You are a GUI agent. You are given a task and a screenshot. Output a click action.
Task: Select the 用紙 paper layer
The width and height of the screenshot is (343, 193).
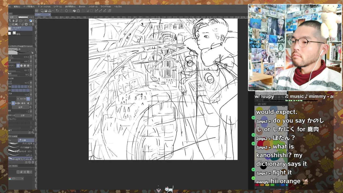pos(20,33)
